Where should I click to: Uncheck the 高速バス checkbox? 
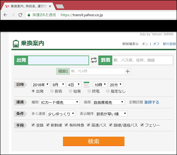pos(88,125)
